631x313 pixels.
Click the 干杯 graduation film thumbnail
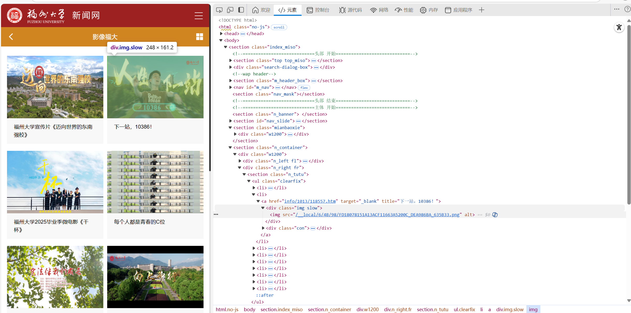tap(55, 182)
